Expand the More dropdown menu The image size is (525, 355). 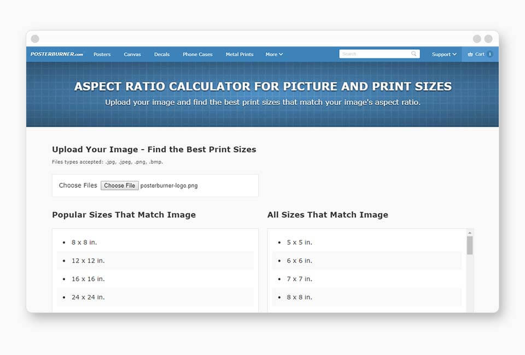click(x=274, y=54)
